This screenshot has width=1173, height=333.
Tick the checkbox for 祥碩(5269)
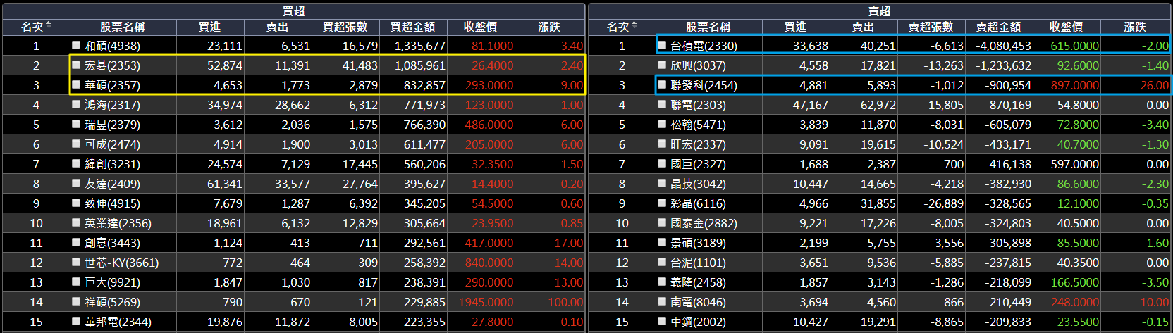pos(76,301)
